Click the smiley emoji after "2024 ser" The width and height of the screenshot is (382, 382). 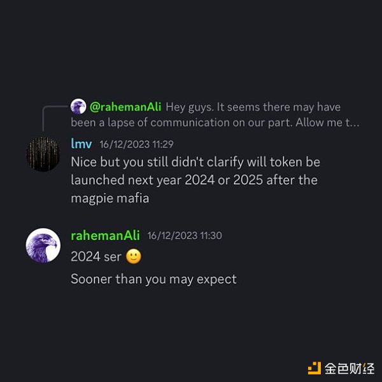click(133, 257)
